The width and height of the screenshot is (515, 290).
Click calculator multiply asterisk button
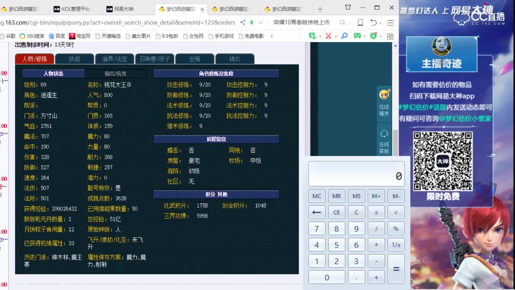point(376,244)
